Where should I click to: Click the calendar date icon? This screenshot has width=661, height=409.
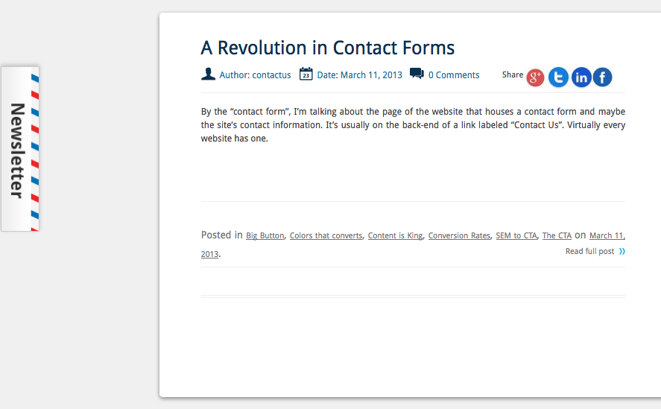[306, 74]
